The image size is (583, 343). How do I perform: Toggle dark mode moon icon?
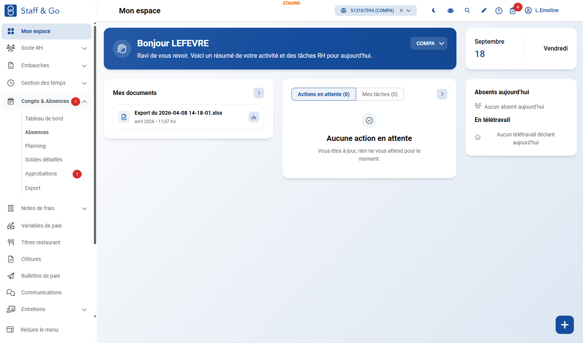tap(434, 11)
